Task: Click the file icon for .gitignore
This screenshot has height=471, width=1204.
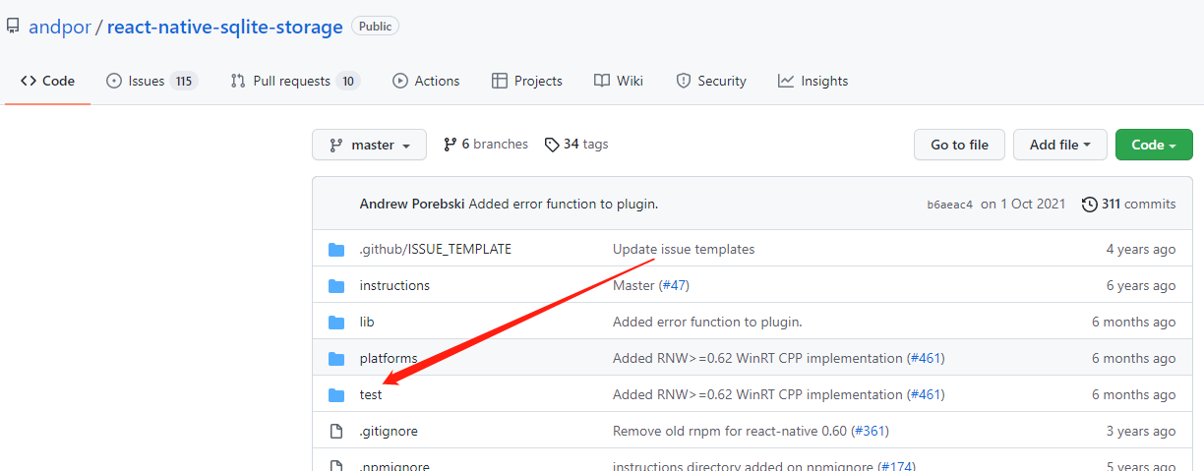Action: (336, 431)
